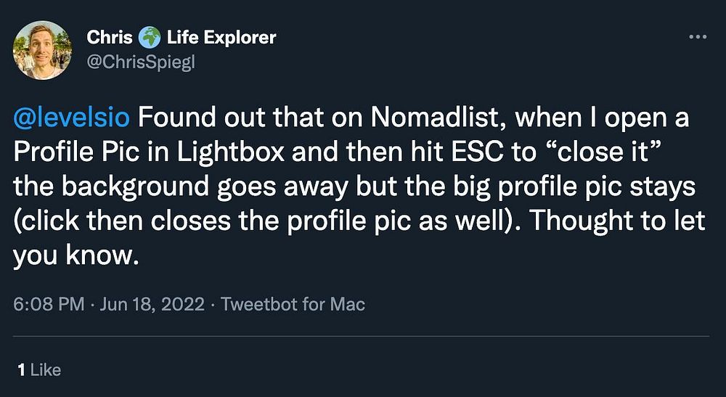Click the display name Chris
Screen dimensions: 726x397
tap(110, 38)
